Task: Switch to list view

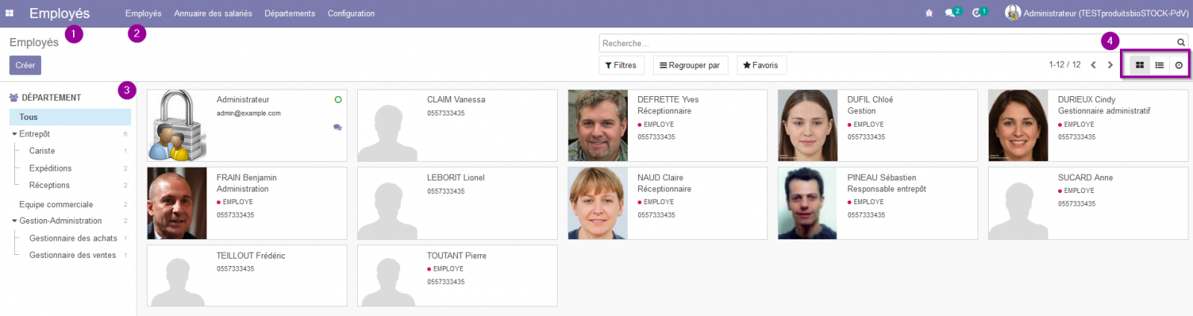Action: tap(1159, 66)
